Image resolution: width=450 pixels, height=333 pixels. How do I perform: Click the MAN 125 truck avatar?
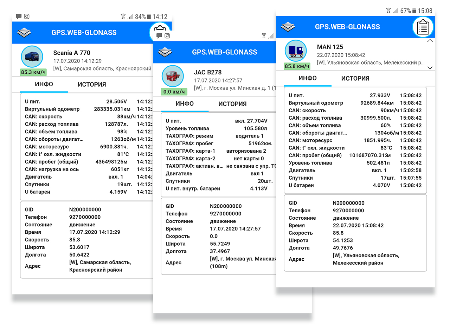(296, 50)
